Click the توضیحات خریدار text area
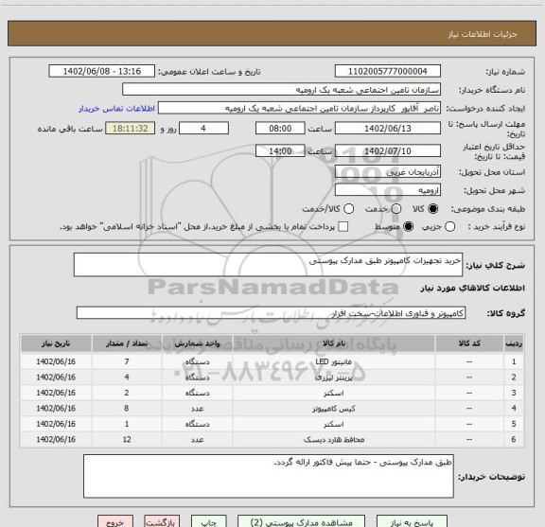Image resolution: width=545 pixels, height=527 pixels. tap(269, 476)
